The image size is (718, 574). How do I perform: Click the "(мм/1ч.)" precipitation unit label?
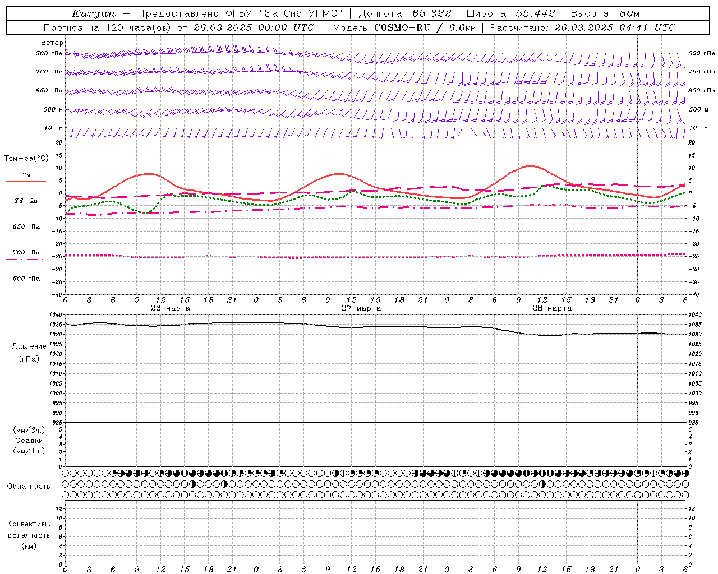point(29,451)
